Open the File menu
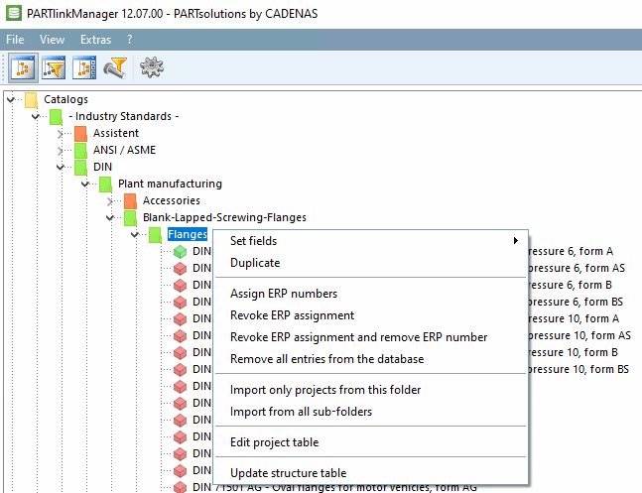 tap(15, 40)
